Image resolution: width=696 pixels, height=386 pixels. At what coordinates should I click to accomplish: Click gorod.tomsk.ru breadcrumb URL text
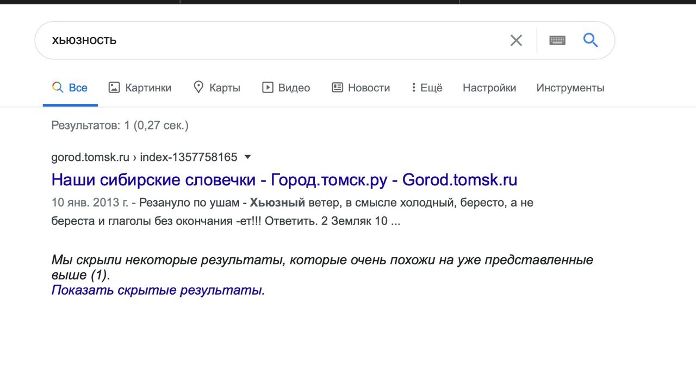(x=144, y=157)
